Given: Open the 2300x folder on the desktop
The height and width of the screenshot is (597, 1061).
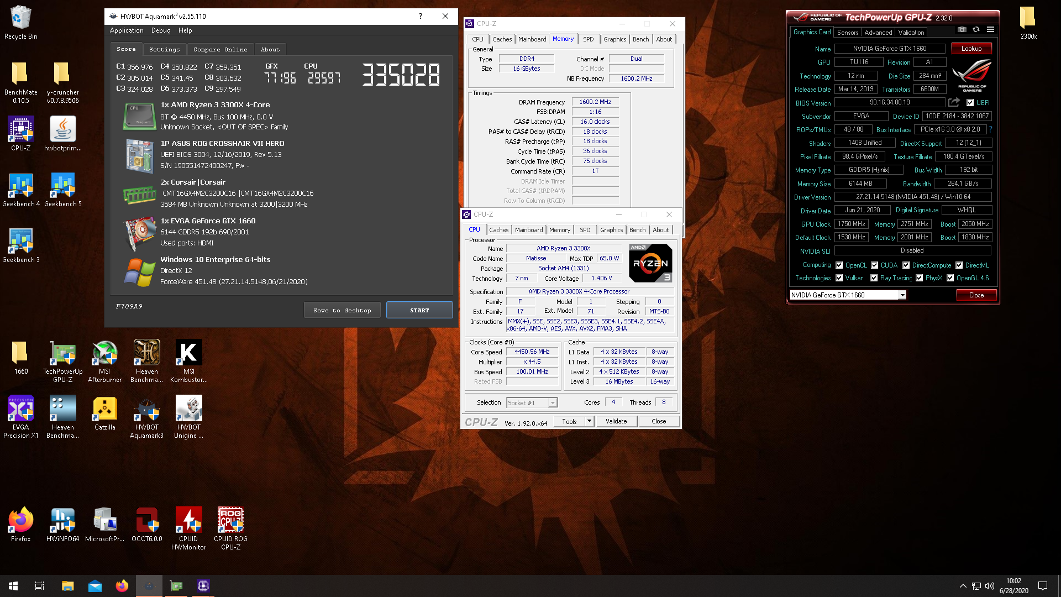Looking at the screenshot, I should (x=1028, y=22).
